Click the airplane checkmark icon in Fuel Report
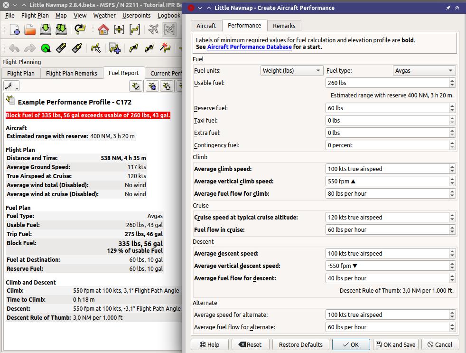Viewport: 466px width, 353px height. [136, 86]
